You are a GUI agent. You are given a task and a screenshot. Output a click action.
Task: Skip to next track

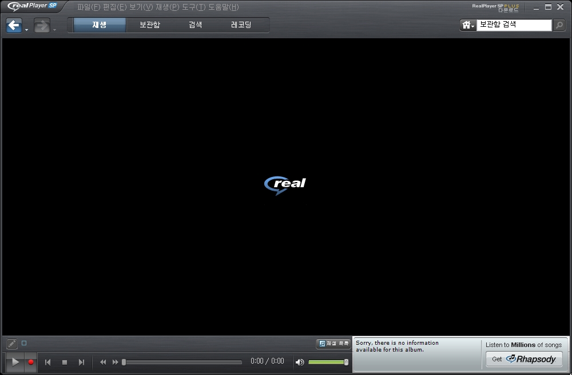coord(81,362)
